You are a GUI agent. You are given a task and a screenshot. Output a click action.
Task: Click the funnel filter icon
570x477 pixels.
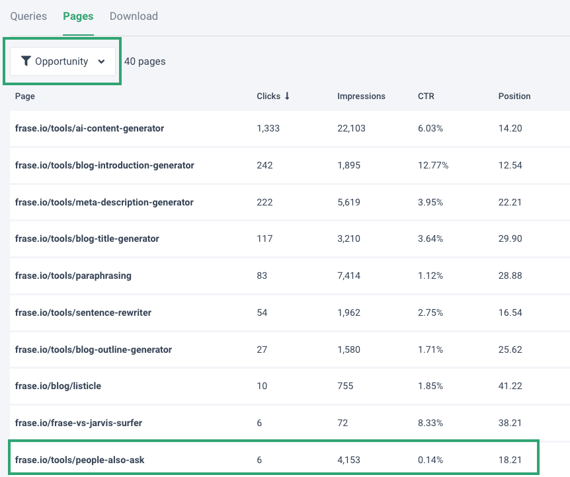[26, 61]
